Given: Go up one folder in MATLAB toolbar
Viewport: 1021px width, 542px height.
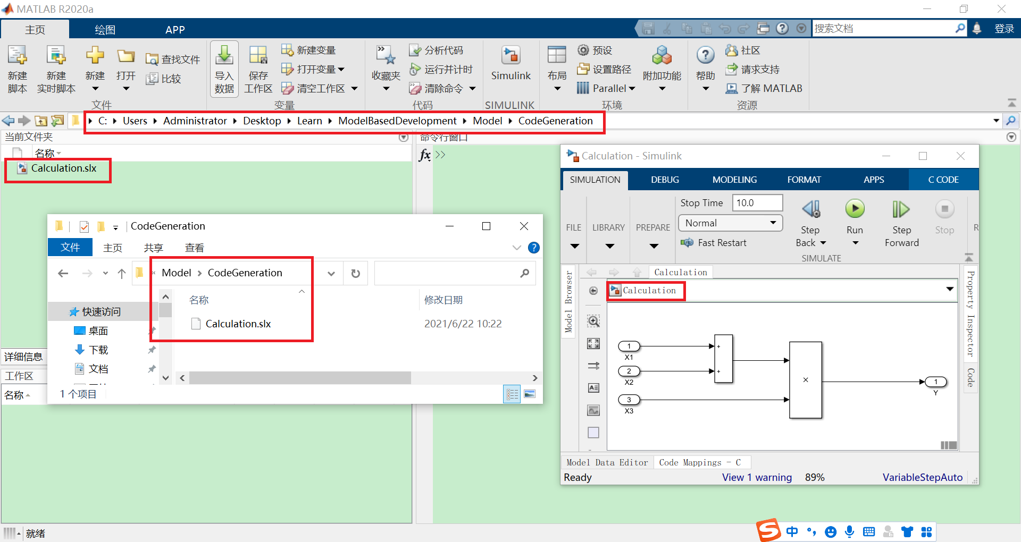Looking at the screenshot, I should pyautogui.click(x=41, y=121).
